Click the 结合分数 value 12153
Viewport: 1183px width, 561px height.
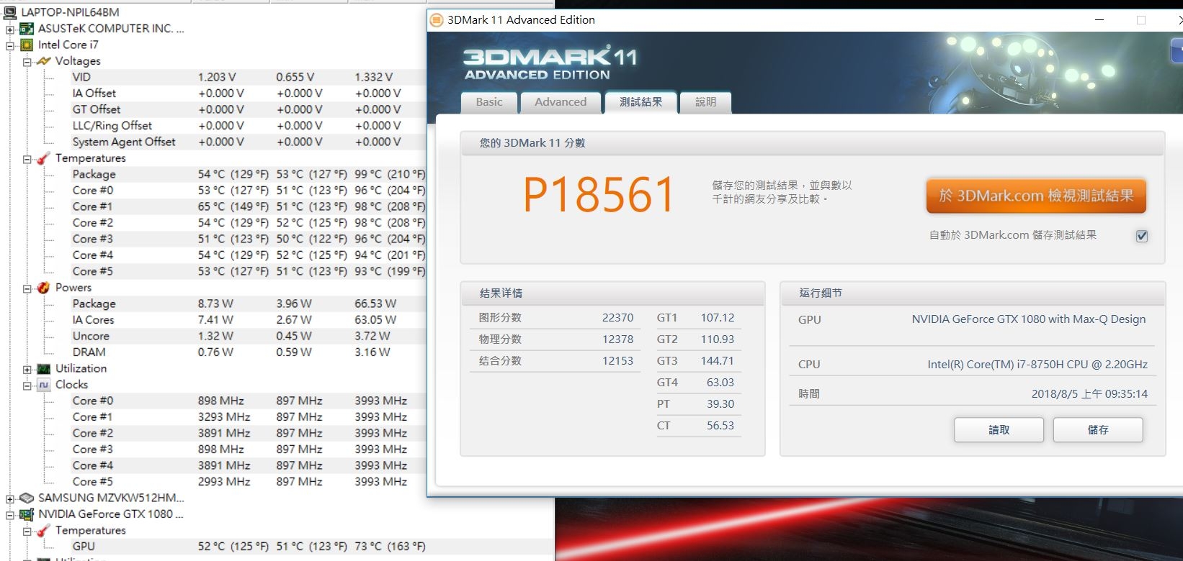(618, 361)
